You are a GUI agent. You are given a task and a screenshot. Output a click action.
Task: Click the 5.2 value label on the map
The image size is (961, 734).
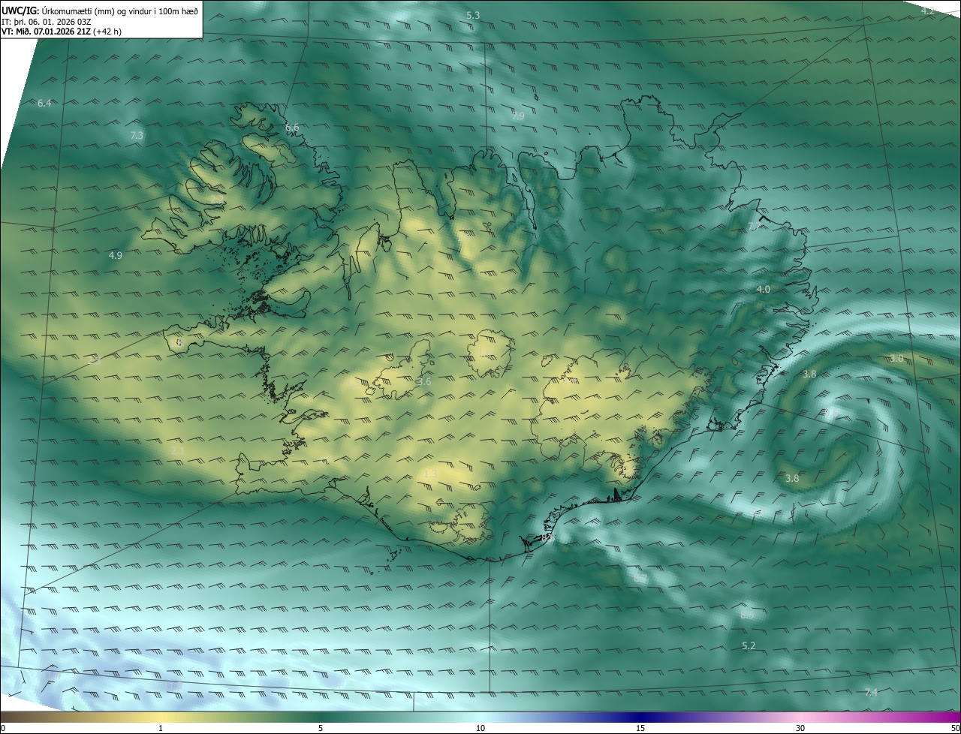749,645
